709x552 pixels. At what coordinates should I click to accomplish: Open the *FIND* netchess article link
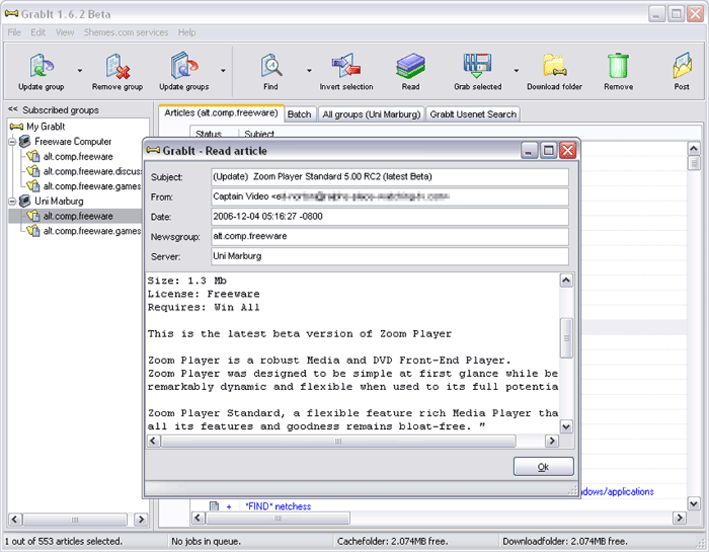[x=278, y=506]
